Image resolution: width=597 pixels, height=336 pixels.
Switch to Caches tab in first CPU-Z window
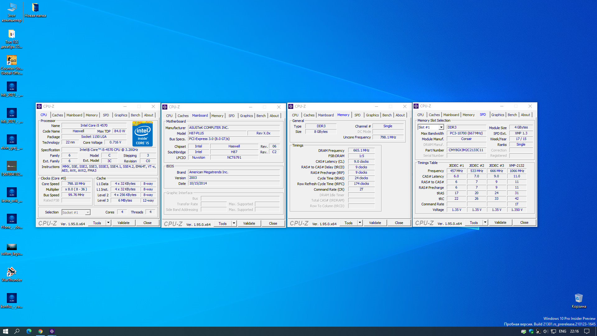point(58,115)
